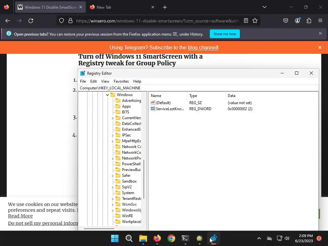Expand the Safer key

coord(112,176)
